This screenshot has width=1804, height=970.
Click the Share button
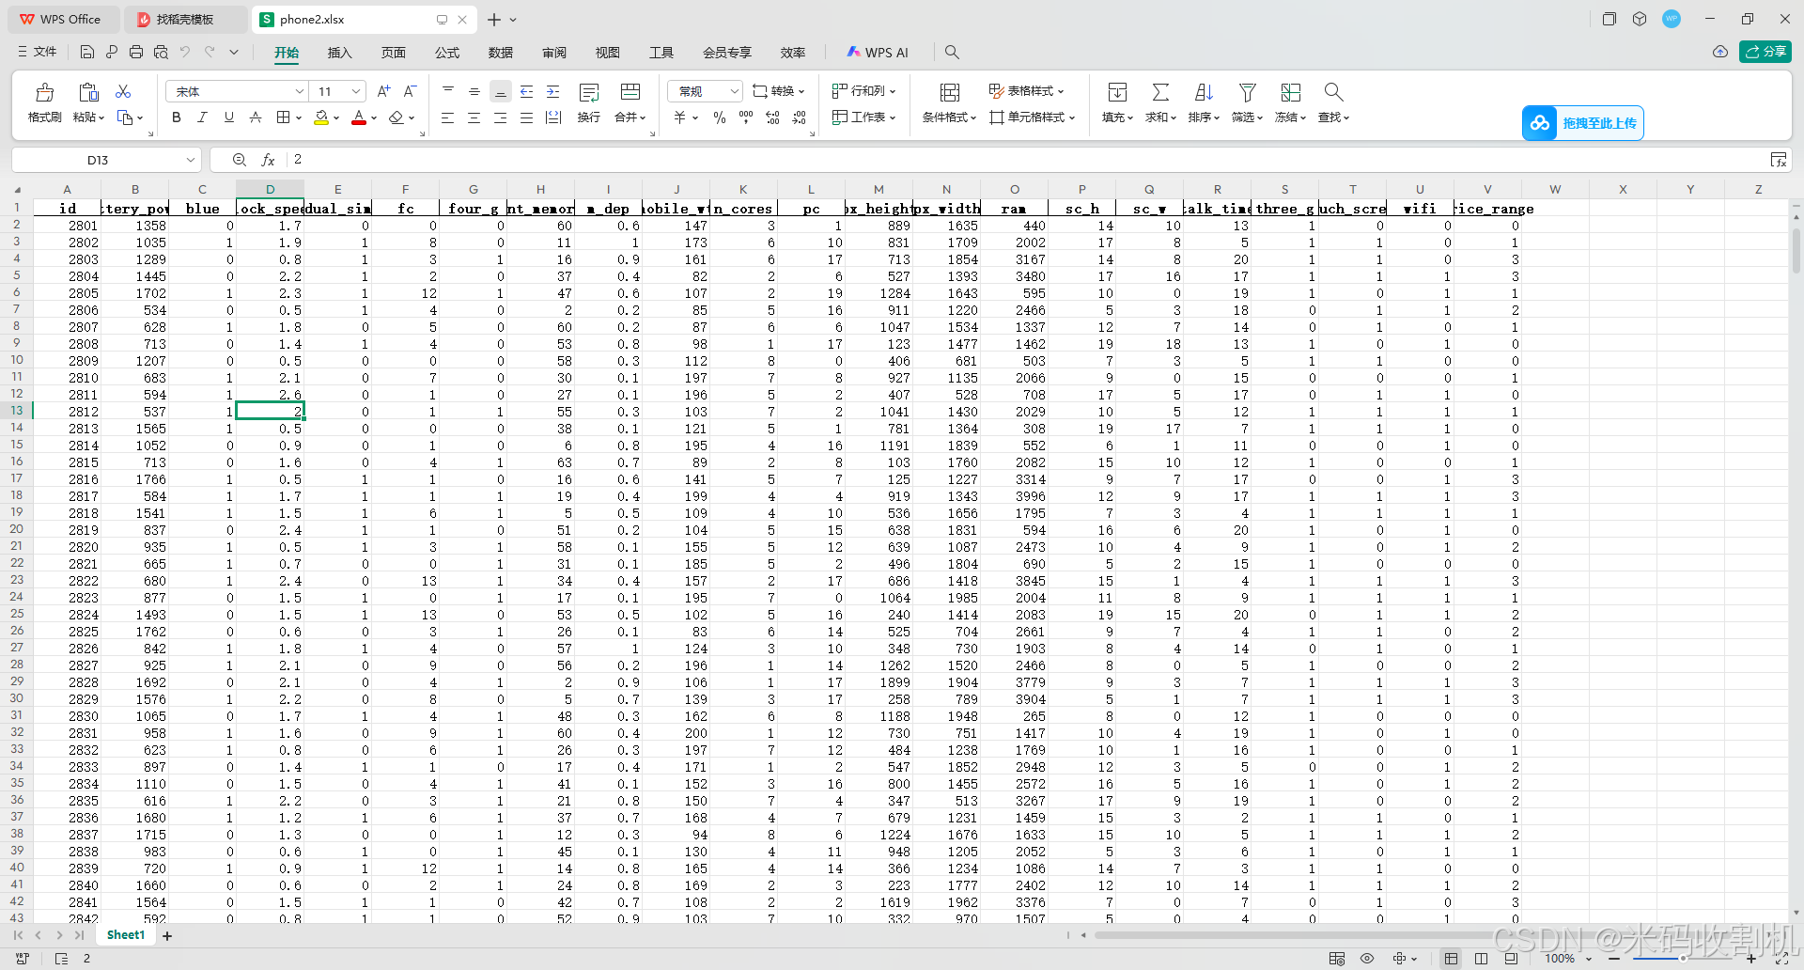tap(1765, 52)
